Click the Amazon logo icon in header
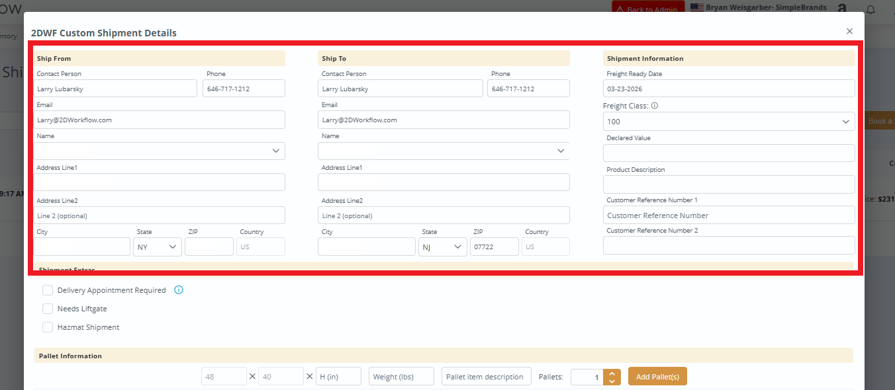This screenshot has width=895, height=390. pyautogui.click(x=842, y=9)
